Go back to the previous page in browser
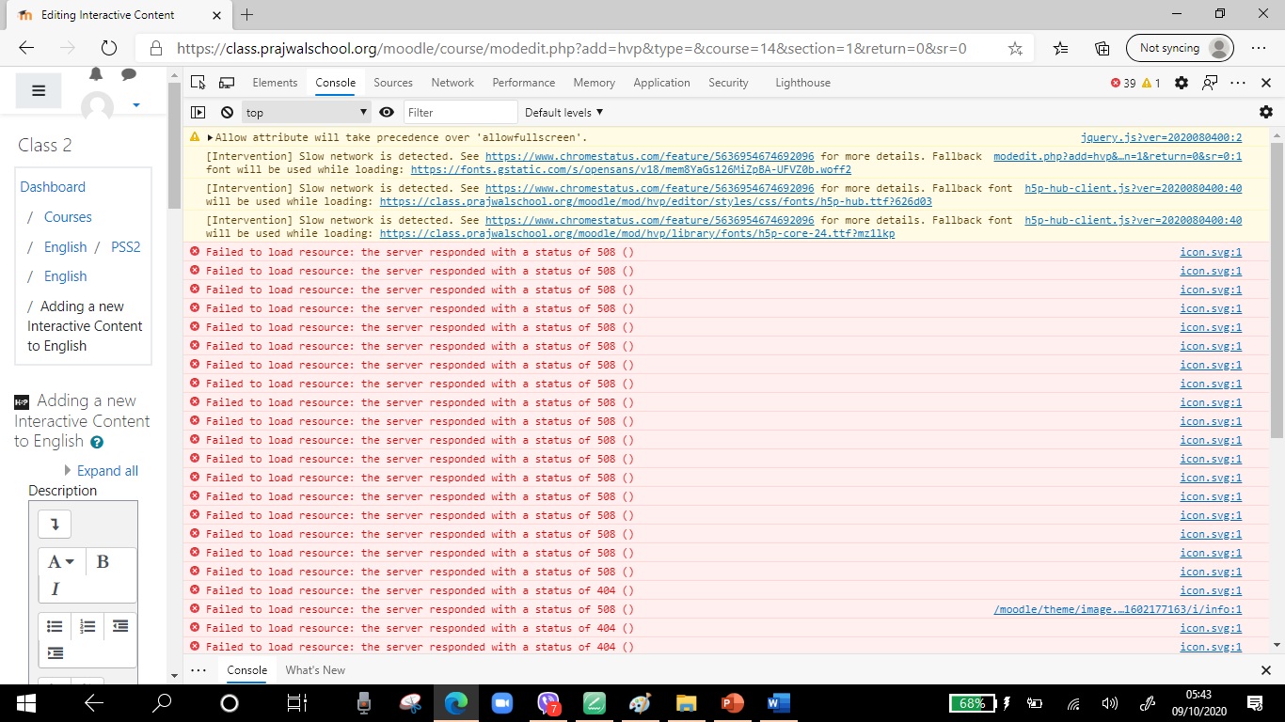This screenshot has width=1285, height=722. (x=26, y=48)
